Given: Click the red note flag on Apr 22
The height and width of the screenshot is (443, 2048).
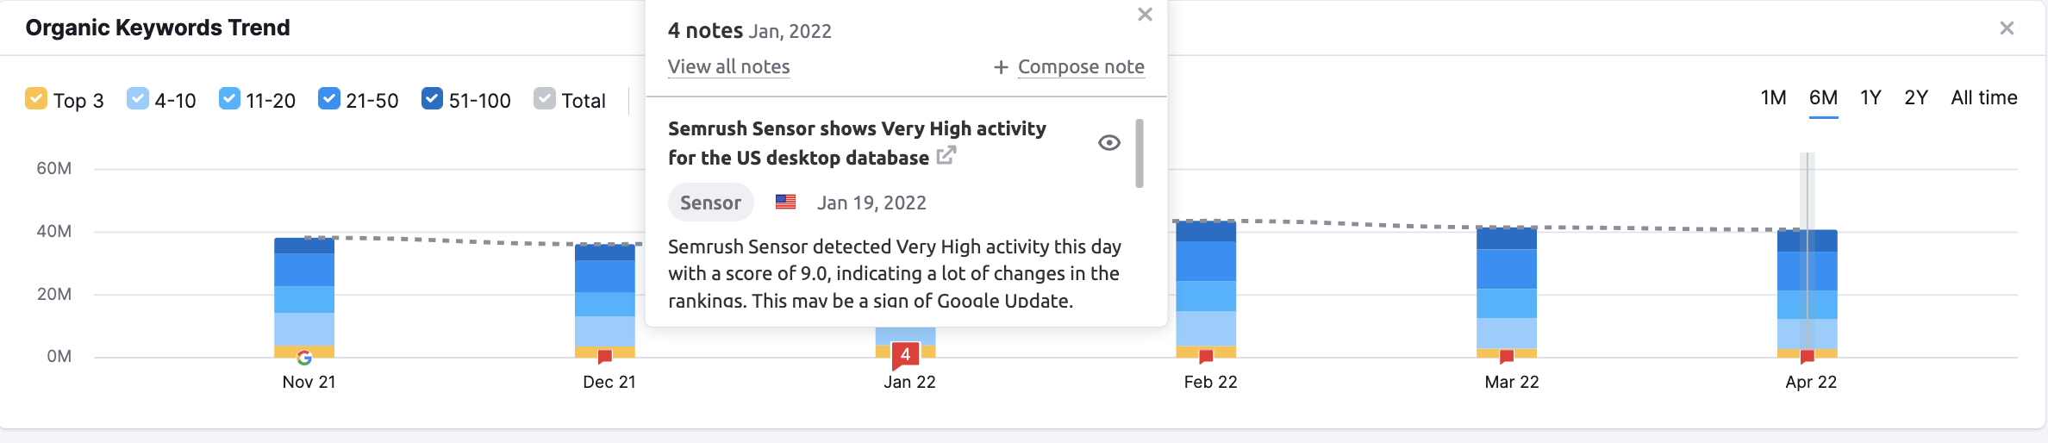Looking at the screenshot, I should [1808, 356].
